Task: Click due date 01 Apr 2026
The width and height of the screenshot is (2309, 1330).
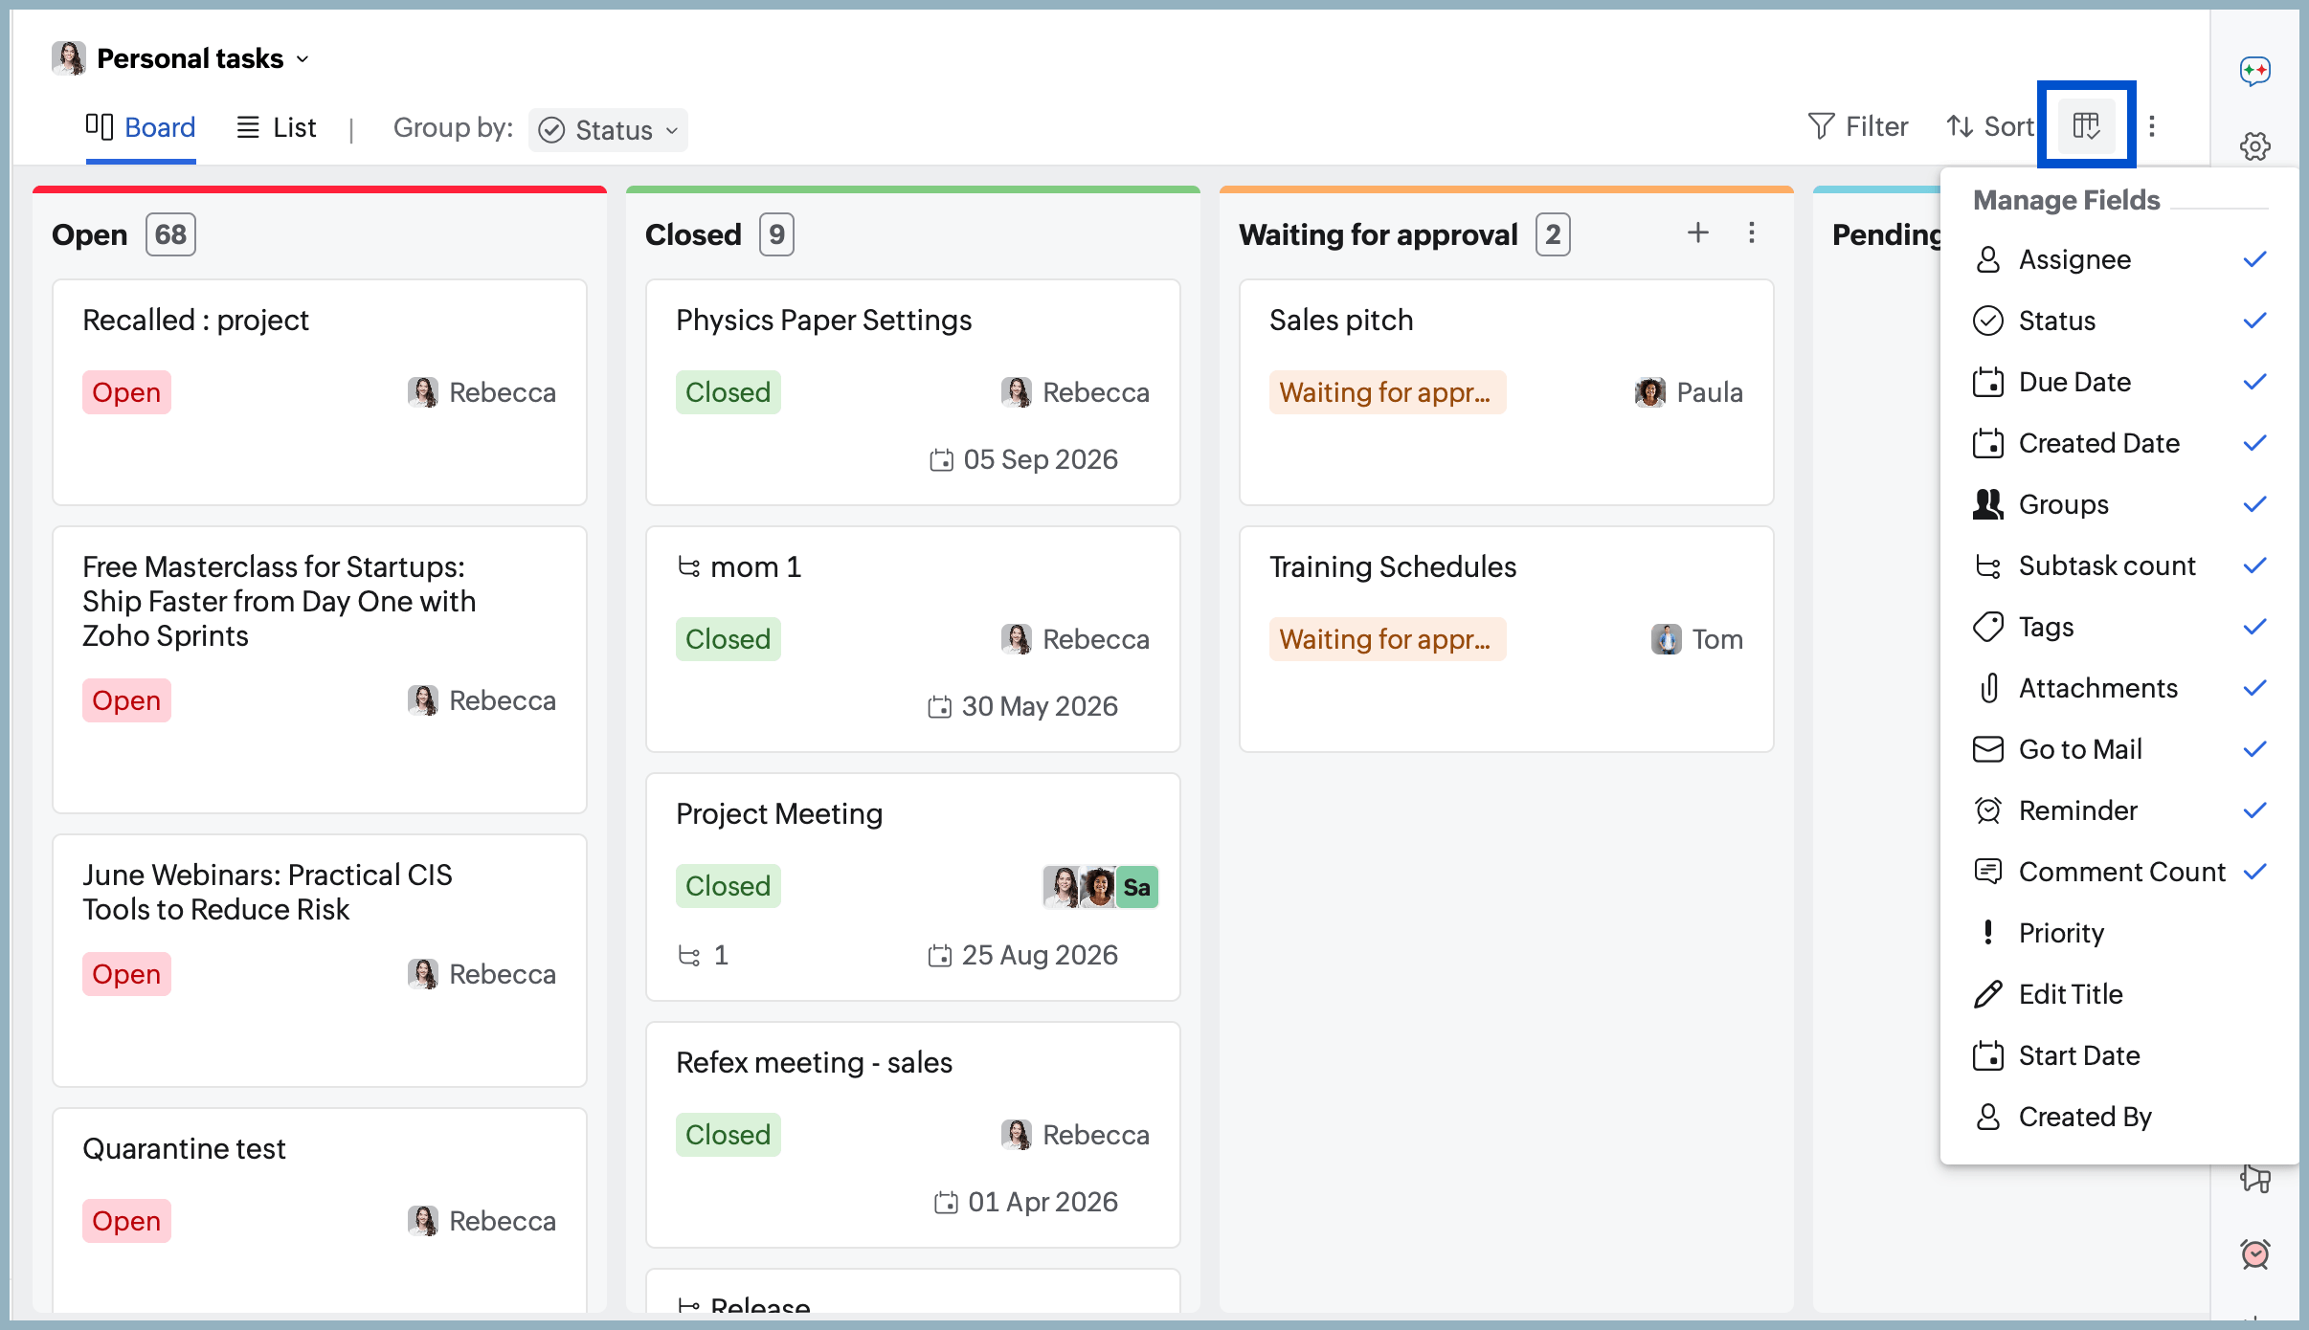Action: (1026, 1202)
